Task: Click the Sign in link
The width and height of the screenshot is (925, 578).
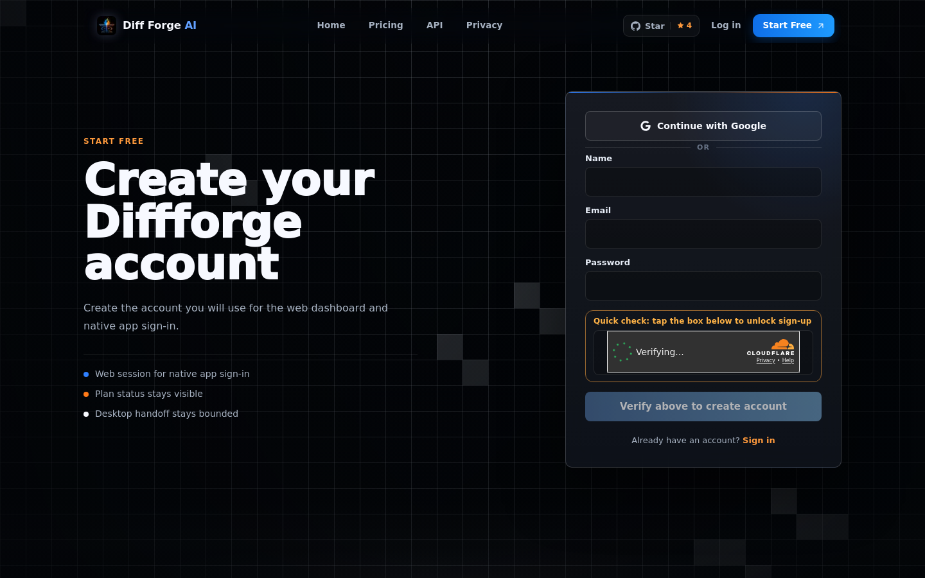Action: pyautogui.click(x=759, y=440)
